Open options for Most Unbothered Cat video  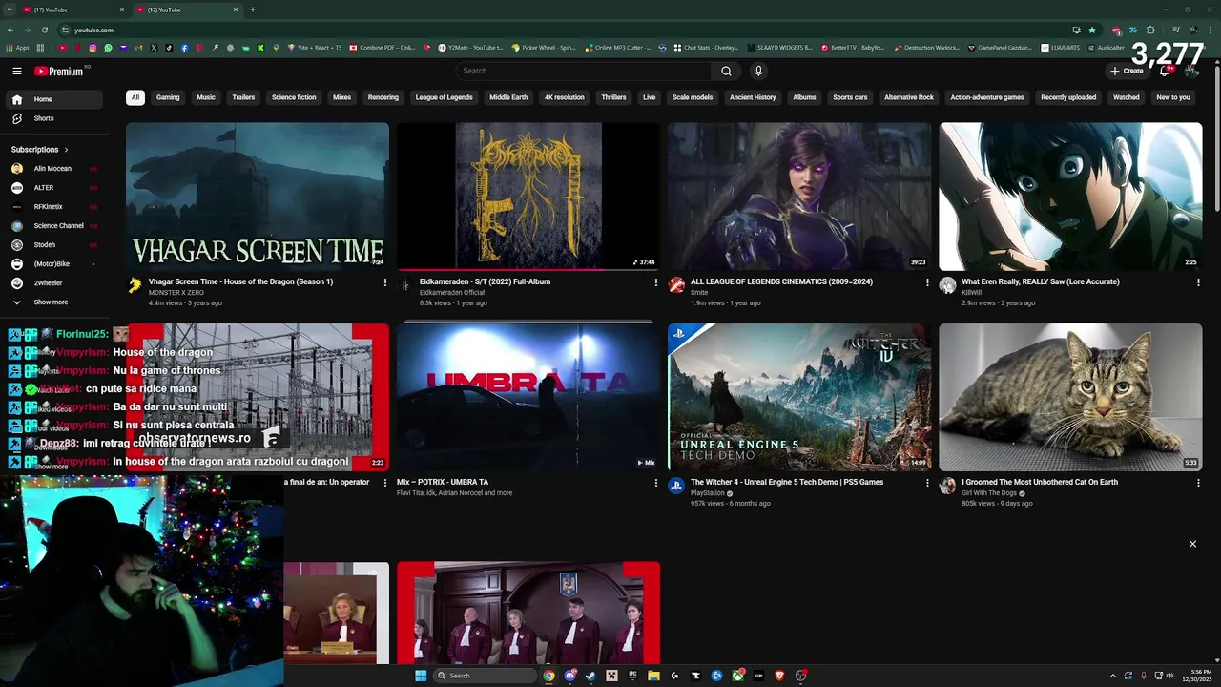click(1198, 483)
